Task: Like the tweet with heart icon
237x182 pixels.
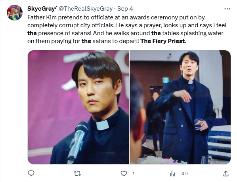Action: tap(124, 174)
